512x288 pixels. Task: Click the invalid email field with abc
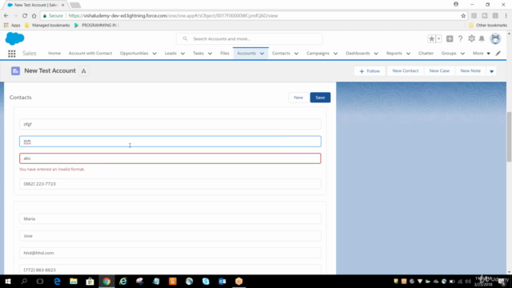170,158
